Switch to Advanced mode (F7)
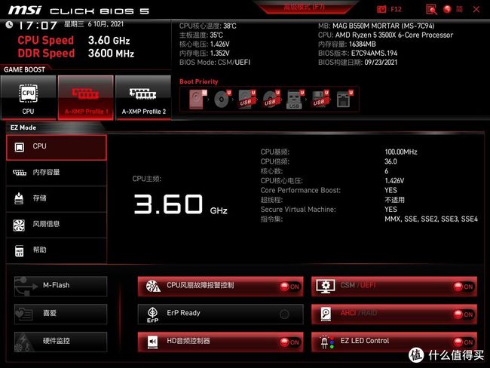Screen dimensions: 490x368 pyautogui.click(x=305, y=7)
